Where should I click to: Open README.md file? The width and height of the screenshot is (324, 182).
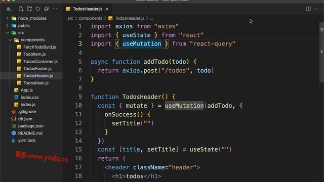coord(30,133)
